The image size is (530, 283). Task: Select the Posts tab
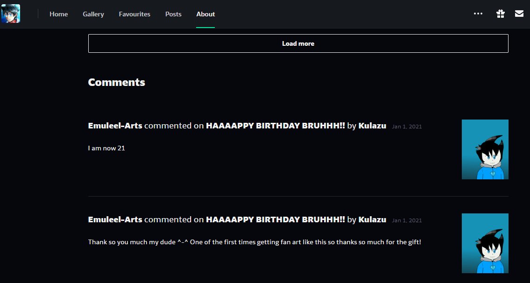[173, 14]
